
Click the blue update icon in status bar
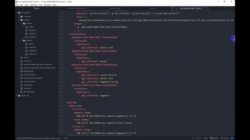point(232,138)
